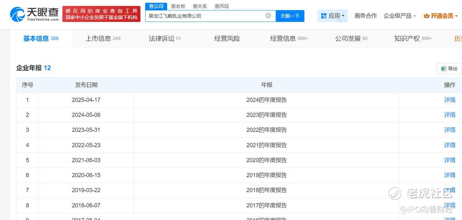Switch to the 经营信息 tab
The image size is (462, 220).
click(289, 39)
